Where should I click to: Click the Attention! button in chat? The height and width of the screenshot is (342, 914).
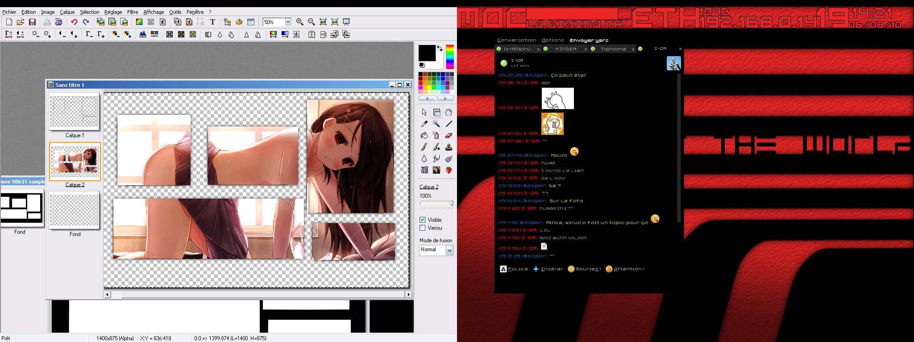pyautogui.click(x=625, y=269)
